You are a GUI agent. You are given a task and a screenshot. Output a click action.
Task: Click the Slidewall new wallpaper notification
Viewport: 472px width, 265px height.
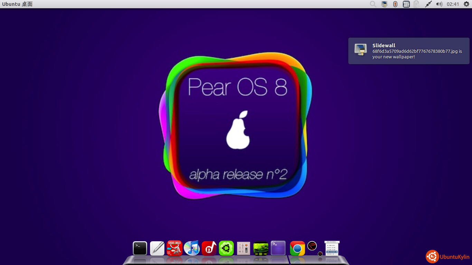(409, 51)
